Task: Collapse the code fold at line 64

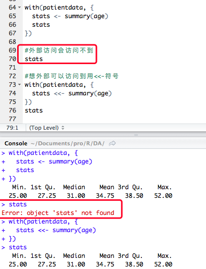Action: [19, 8]
